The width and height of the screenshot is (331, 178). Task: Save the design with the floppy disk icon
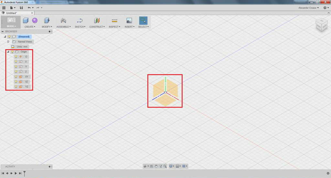(x=21, y=8)
